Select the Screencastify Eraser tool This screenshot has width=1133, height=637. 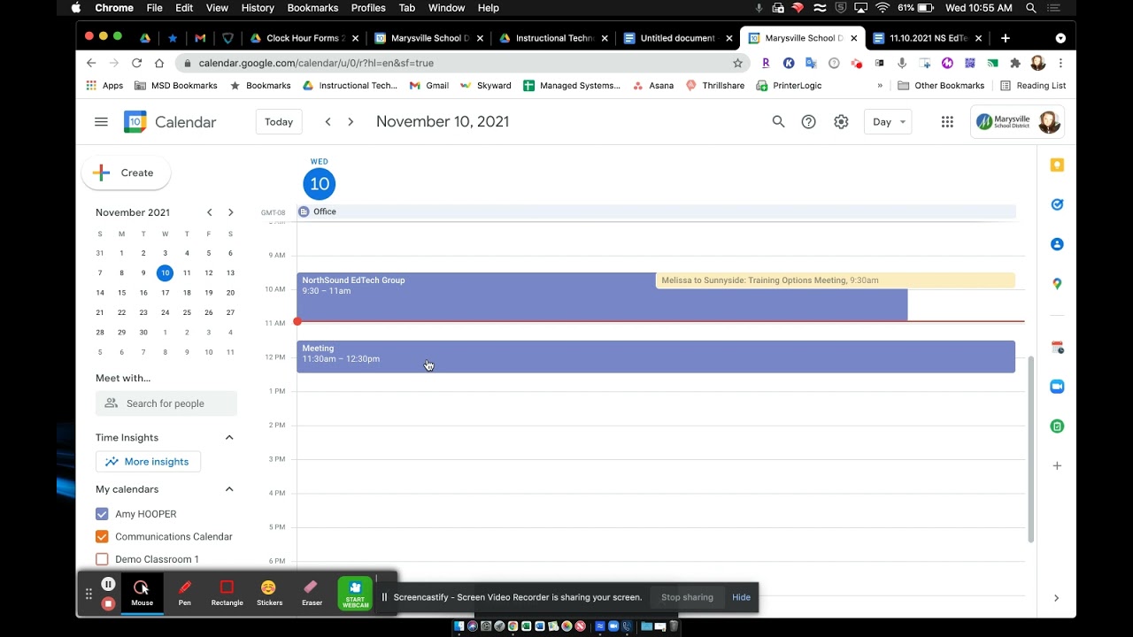coord(312,593)
